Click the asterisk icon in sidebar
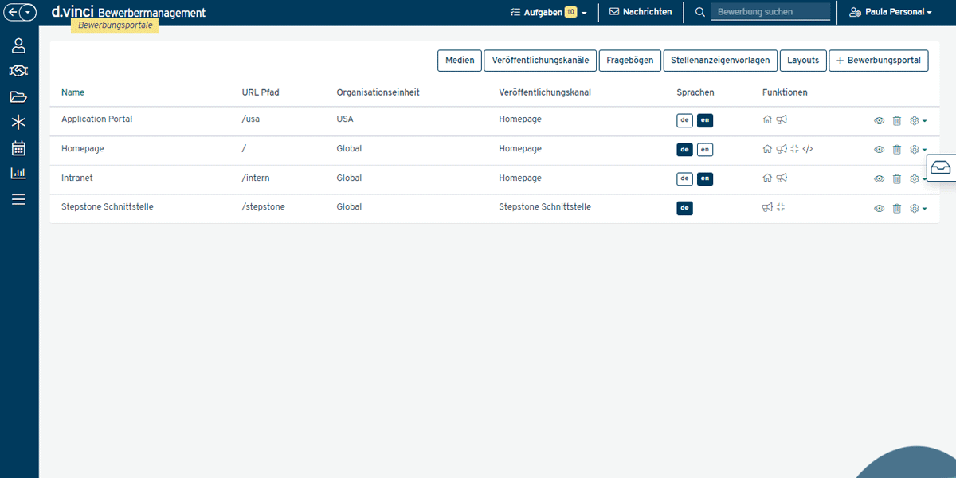 (18, 123)
